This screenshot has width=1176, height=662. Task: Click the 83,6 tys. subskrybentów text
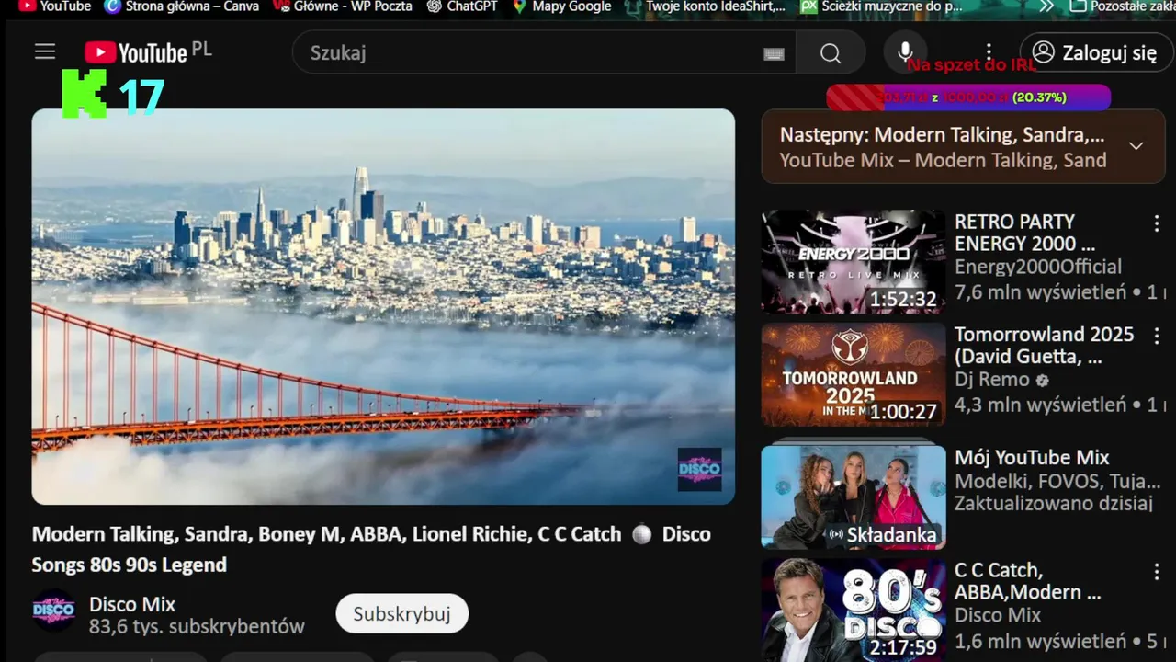(x=197, y=627)
